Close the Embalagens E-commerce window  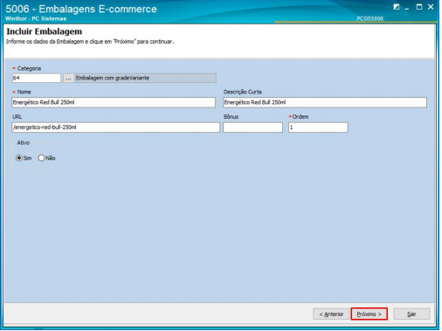click(431, 7)
